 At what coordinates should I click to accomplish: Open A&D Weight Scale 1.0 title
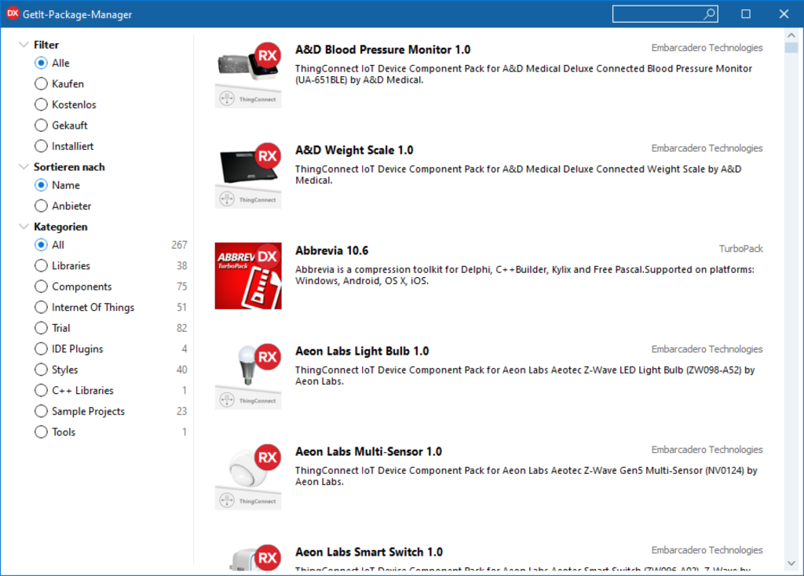(x=354, y=150)
